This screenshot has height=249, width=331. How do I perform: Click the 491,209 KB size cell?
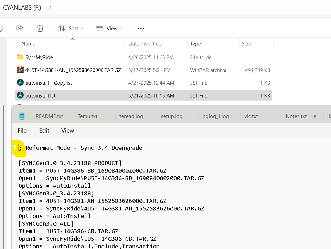pyautogui.click(x=257, y=70)
